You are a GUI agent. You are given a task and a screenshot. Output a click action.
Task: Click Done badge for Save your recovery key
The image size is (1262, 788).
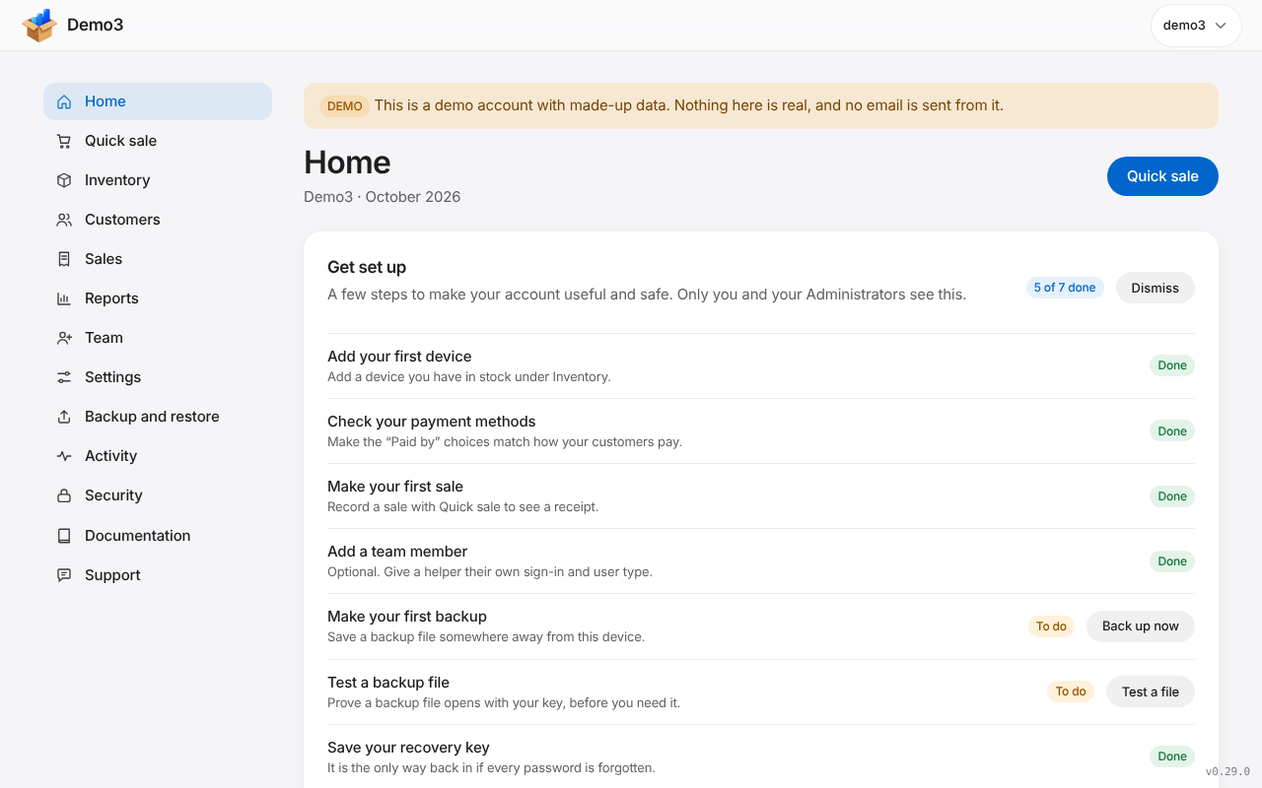[x=1172, y=756]
